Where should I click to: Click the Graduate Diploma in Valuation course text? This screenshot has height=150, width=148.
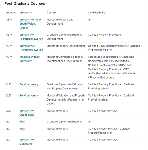[x=65, y=87]
